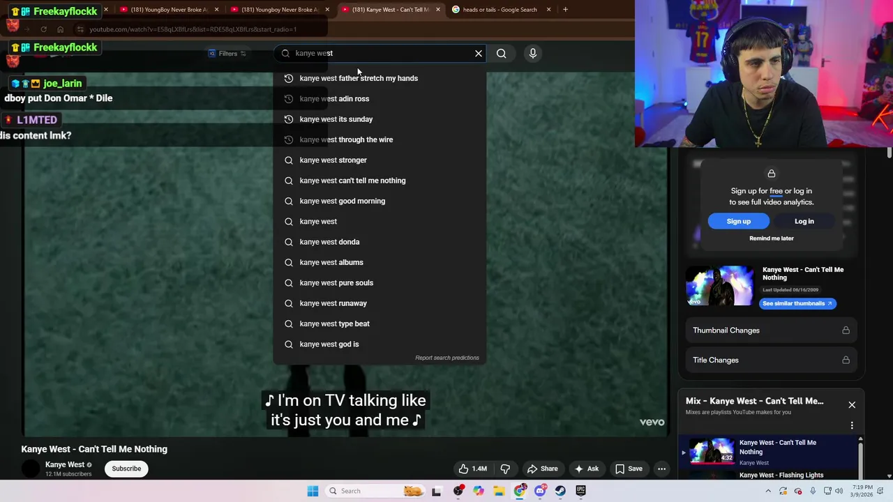Click history clock icon beside 'adin ross' suggestion
Image resolution: width=893 pixels, height=502 pixels.
288,98
